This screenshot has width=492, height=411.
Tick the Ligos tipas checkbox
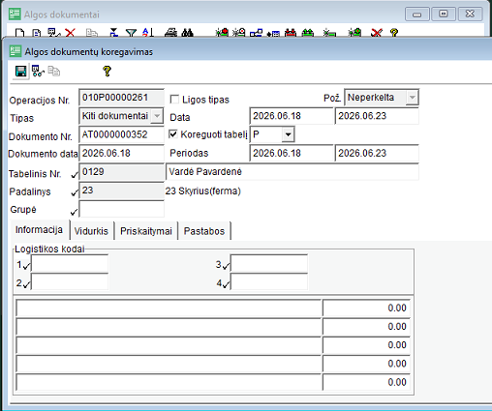[174, 100]
